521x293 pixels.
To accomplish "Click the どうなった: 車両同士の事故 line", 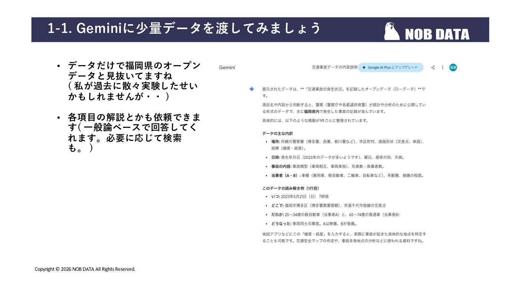I will pos(314,224).
